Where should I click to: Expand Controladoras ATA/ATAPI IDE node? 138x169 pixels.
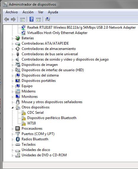pyautogui.click(x=12, y=44)
